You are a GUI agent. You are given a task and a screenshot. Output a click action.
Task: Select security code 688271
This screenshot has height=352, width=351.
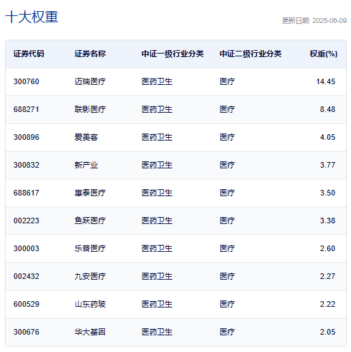[26, 109]
